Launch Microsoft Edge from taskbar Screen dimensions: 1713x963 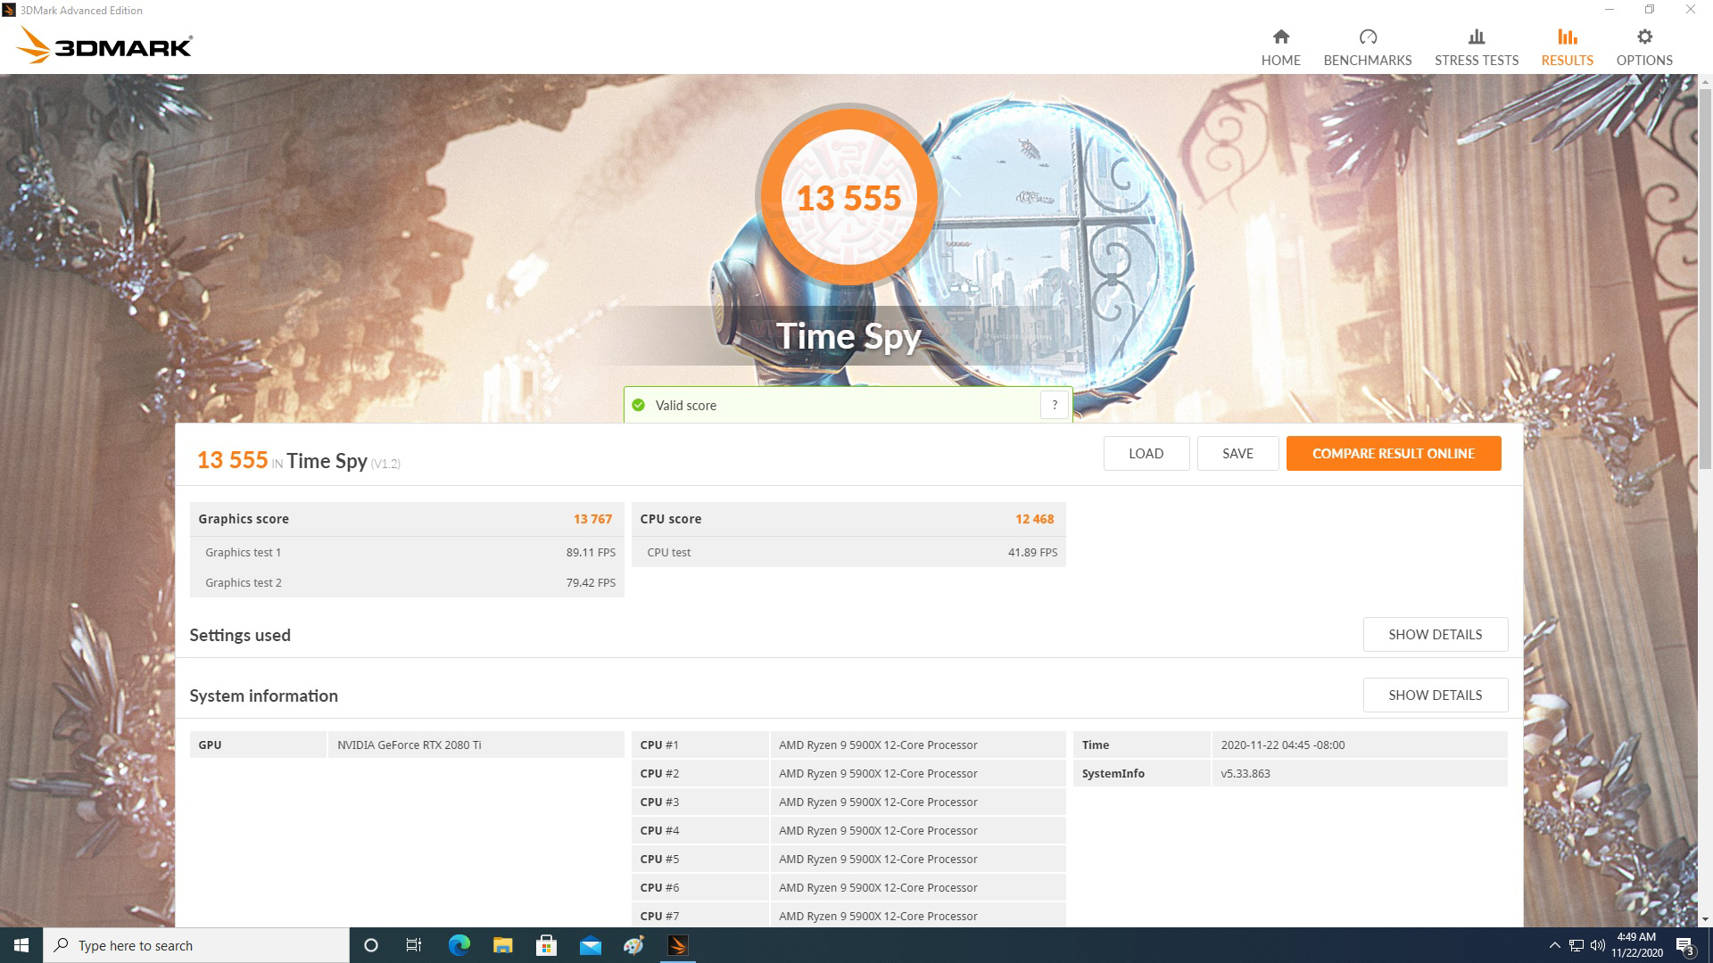(x=459, y=945)
